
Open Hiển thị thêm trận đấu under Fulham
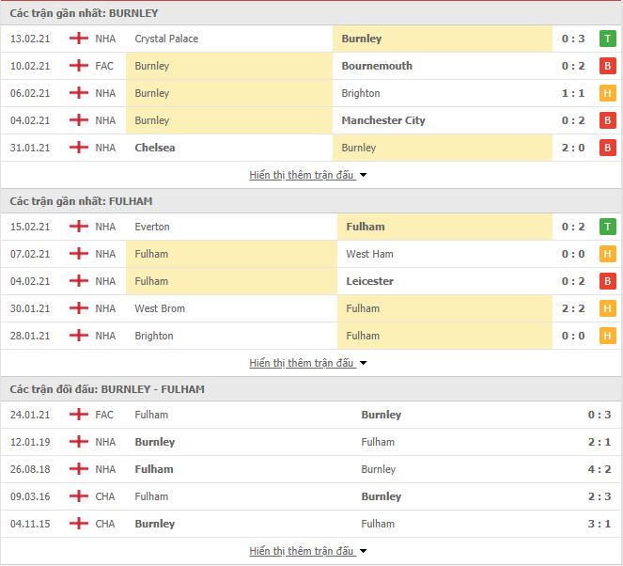coord(302,363)
